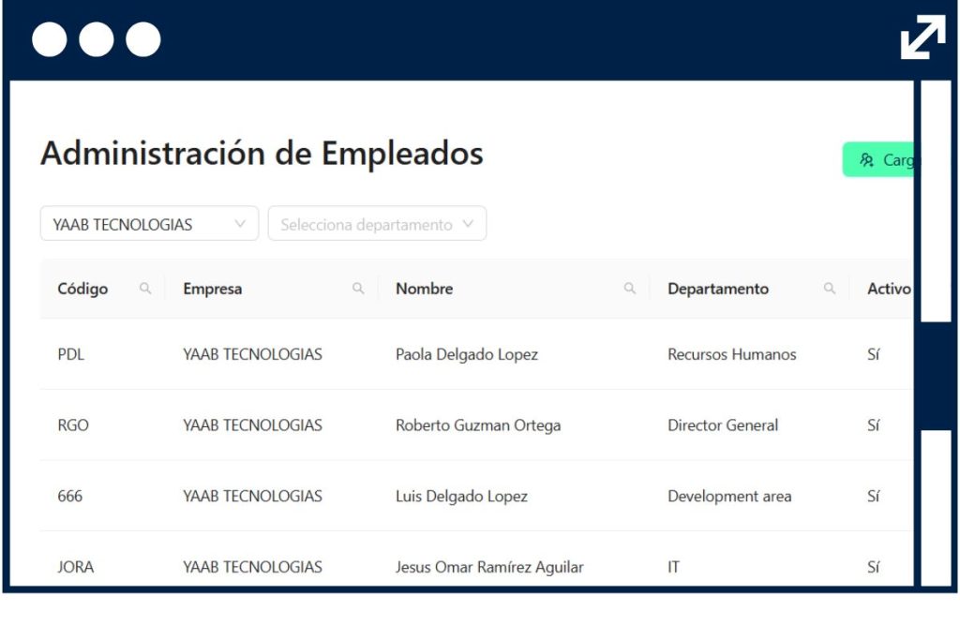
Task: Click the search icon in Nombre column
Action: pos(630,289)
